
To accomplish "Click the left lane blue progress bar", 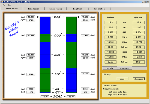I will click(x=45, y=25).
